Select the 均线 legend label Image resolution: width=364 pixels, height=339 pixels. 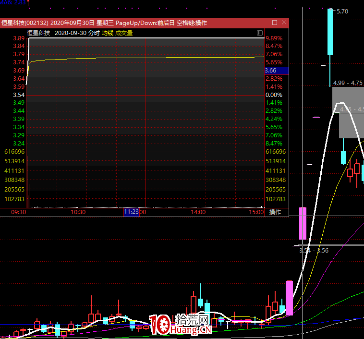[x=107, y=33]
